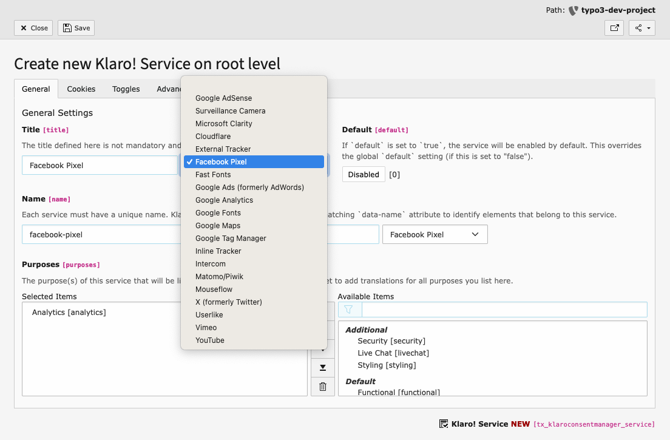670x440 pixels.
Task: Click the Close X icon
Action: point(24,28)
